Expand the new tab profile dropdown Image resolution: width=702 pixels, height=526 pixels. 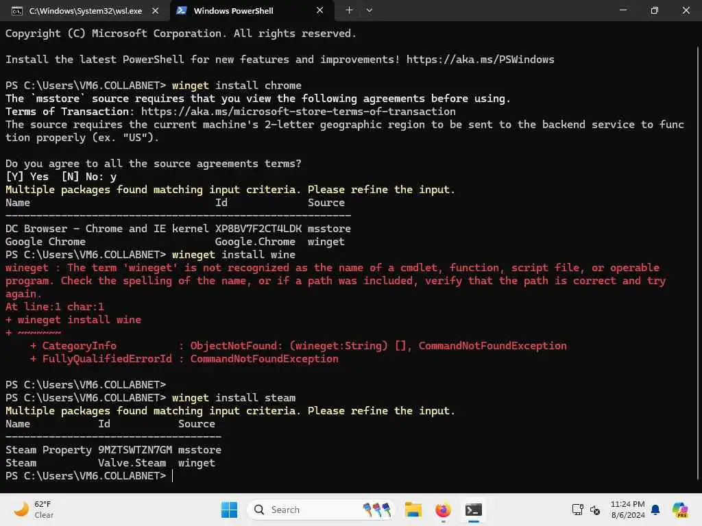point(370,10)
